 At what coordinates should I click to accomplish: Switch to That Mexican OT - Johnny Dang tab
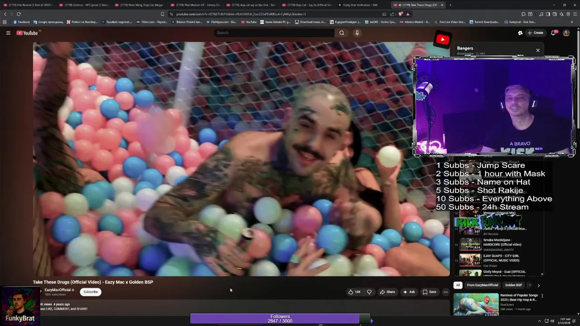[195, 5]
